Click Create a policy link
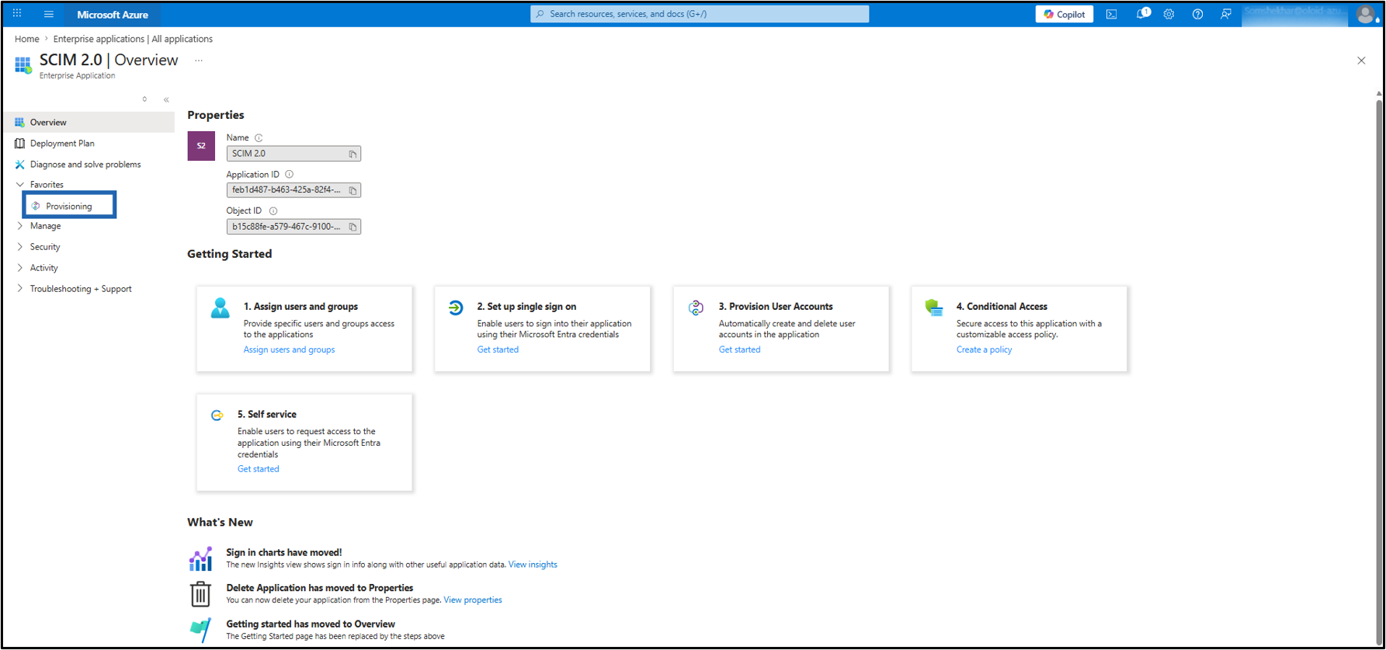This screenshot has height=650, width=1386. [984, 349]
